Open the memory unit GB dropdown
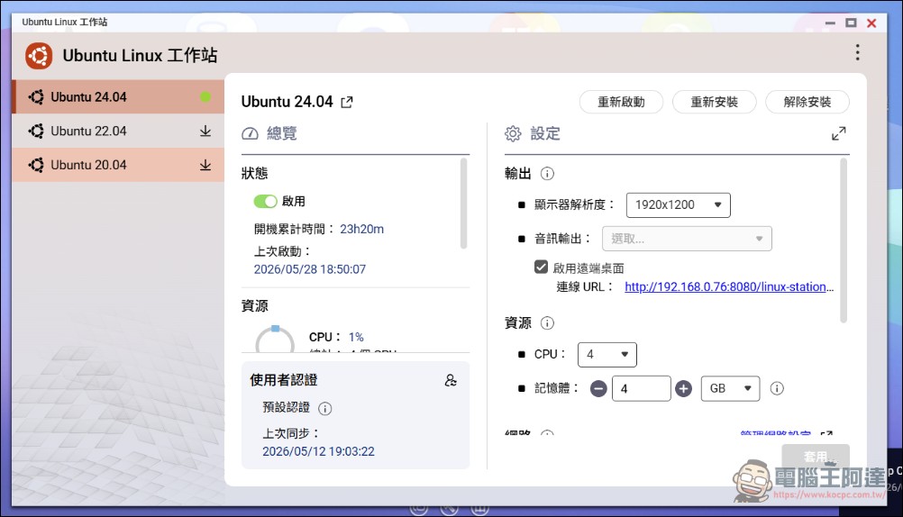The height and width of the screenshot is (517, 903). pyautogui.click(x=730, y=388)
